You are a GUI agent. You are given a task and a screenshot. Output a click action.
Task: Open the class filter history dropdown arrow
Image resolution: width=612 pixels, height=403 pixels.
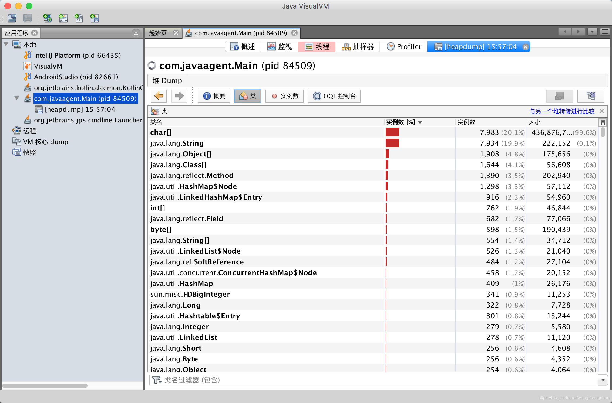tap(603, 380)
